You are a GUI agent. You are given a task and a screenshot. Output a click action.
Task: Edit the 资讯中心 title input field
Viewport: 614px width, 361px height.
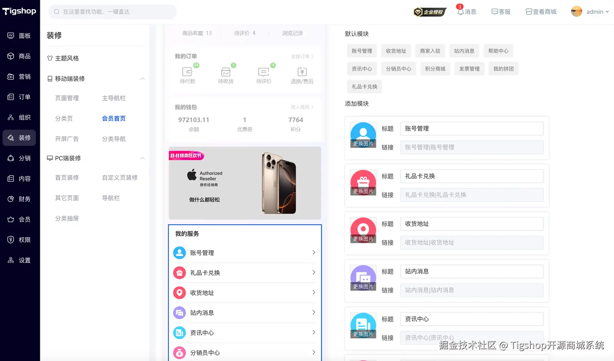click(472, 319)
